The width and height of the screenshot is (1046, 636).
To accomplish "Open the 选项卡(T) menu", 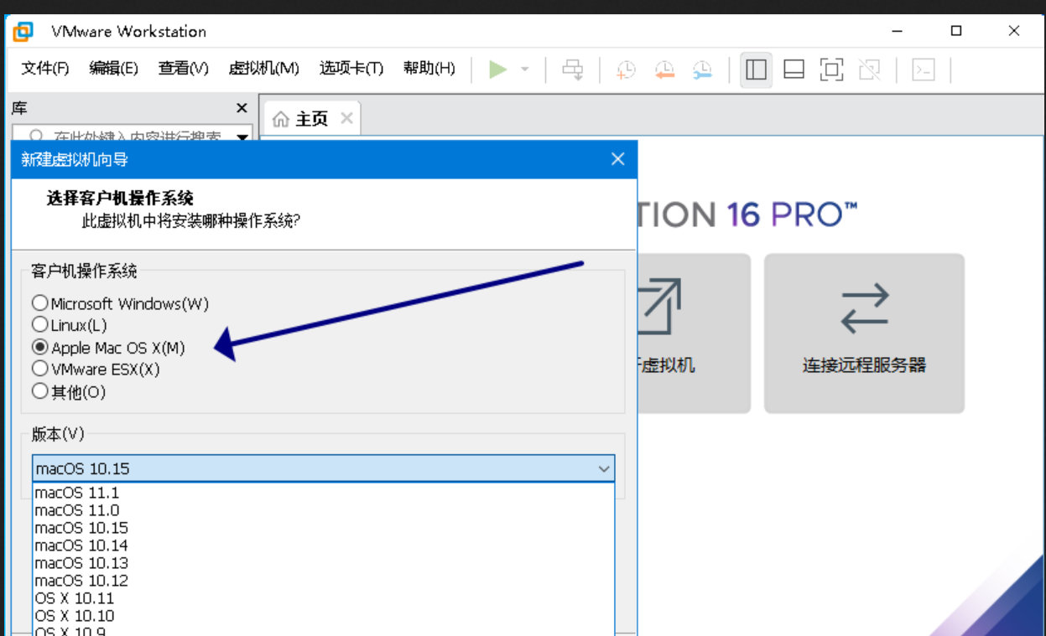I will click(351, 69).
